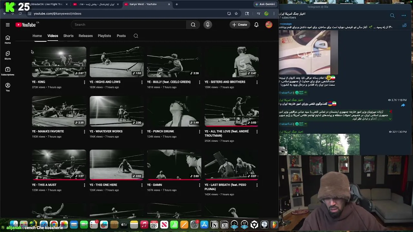Open the YouTube hamburger guide menu

8,24
